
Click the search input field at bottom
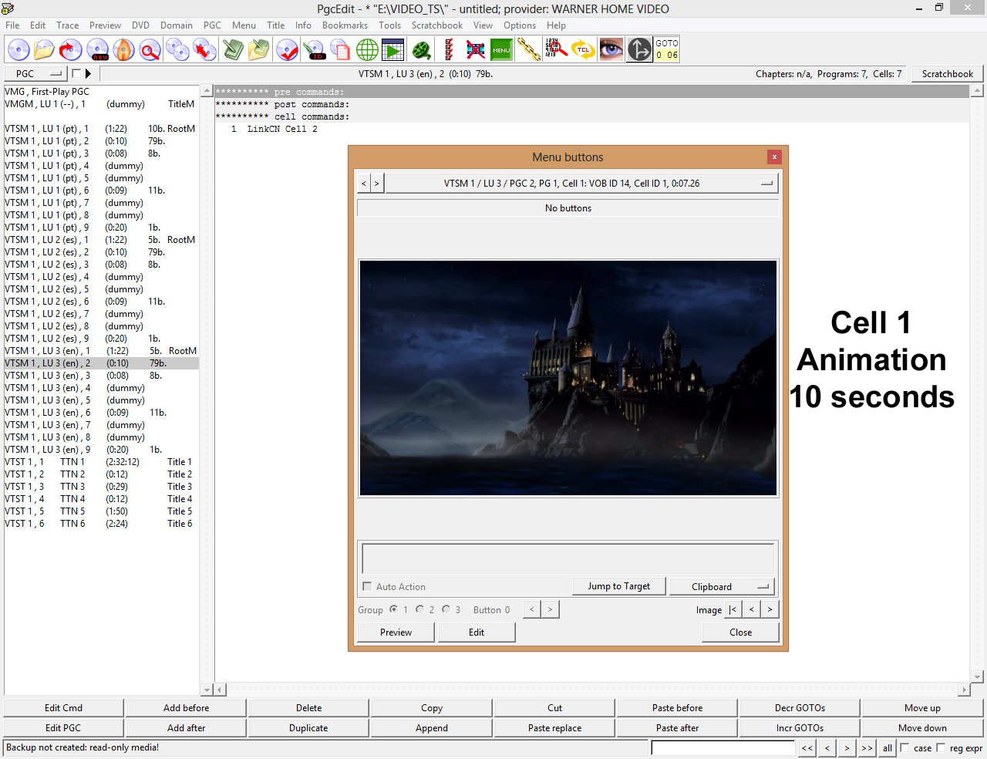point(723,747)
